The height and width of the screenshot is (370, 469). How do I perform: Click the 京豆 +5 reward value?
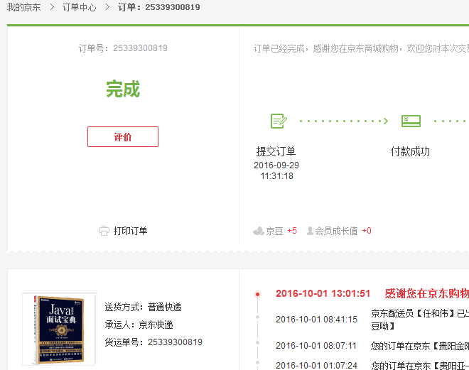(x=292, y=231)
